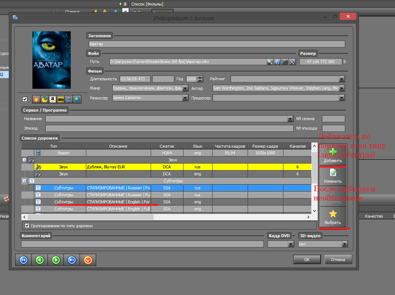This screenshot has height=295, width=395.
Task: Click the orange checkmark circle icon
Action: tap(88, 260)
